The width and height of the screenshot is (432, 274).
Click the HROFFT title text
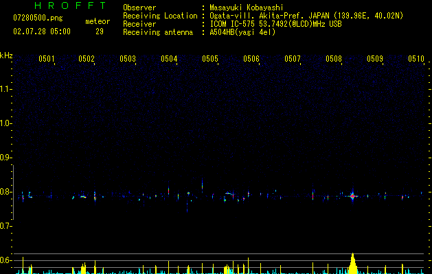[x=71, y=5]
